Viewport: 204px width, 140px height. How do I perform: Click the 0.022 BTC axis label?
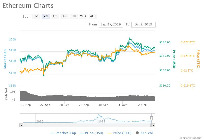tap(188, 42)
